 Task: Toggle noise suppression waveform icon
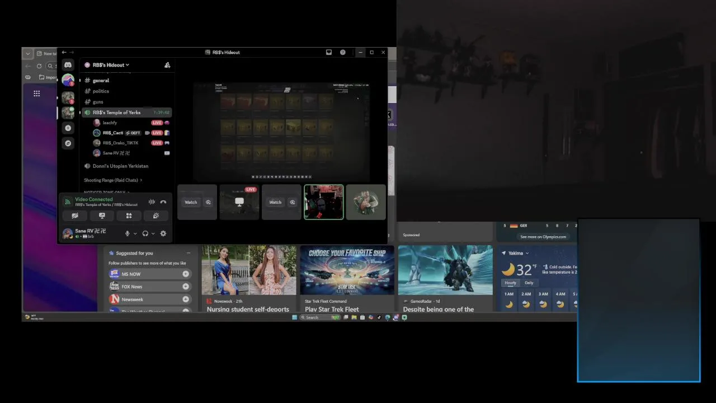(x=152, y=202)
